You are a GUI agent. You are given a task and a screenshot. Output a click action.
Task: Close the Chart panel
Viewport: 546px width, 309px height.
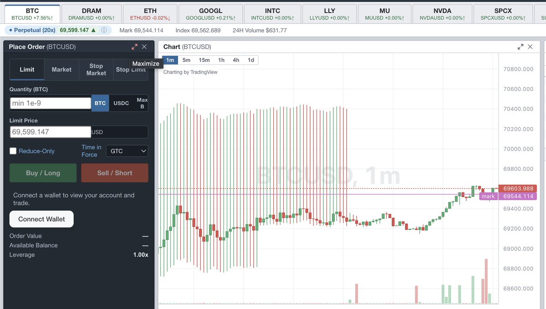click(x=530, y=46)
